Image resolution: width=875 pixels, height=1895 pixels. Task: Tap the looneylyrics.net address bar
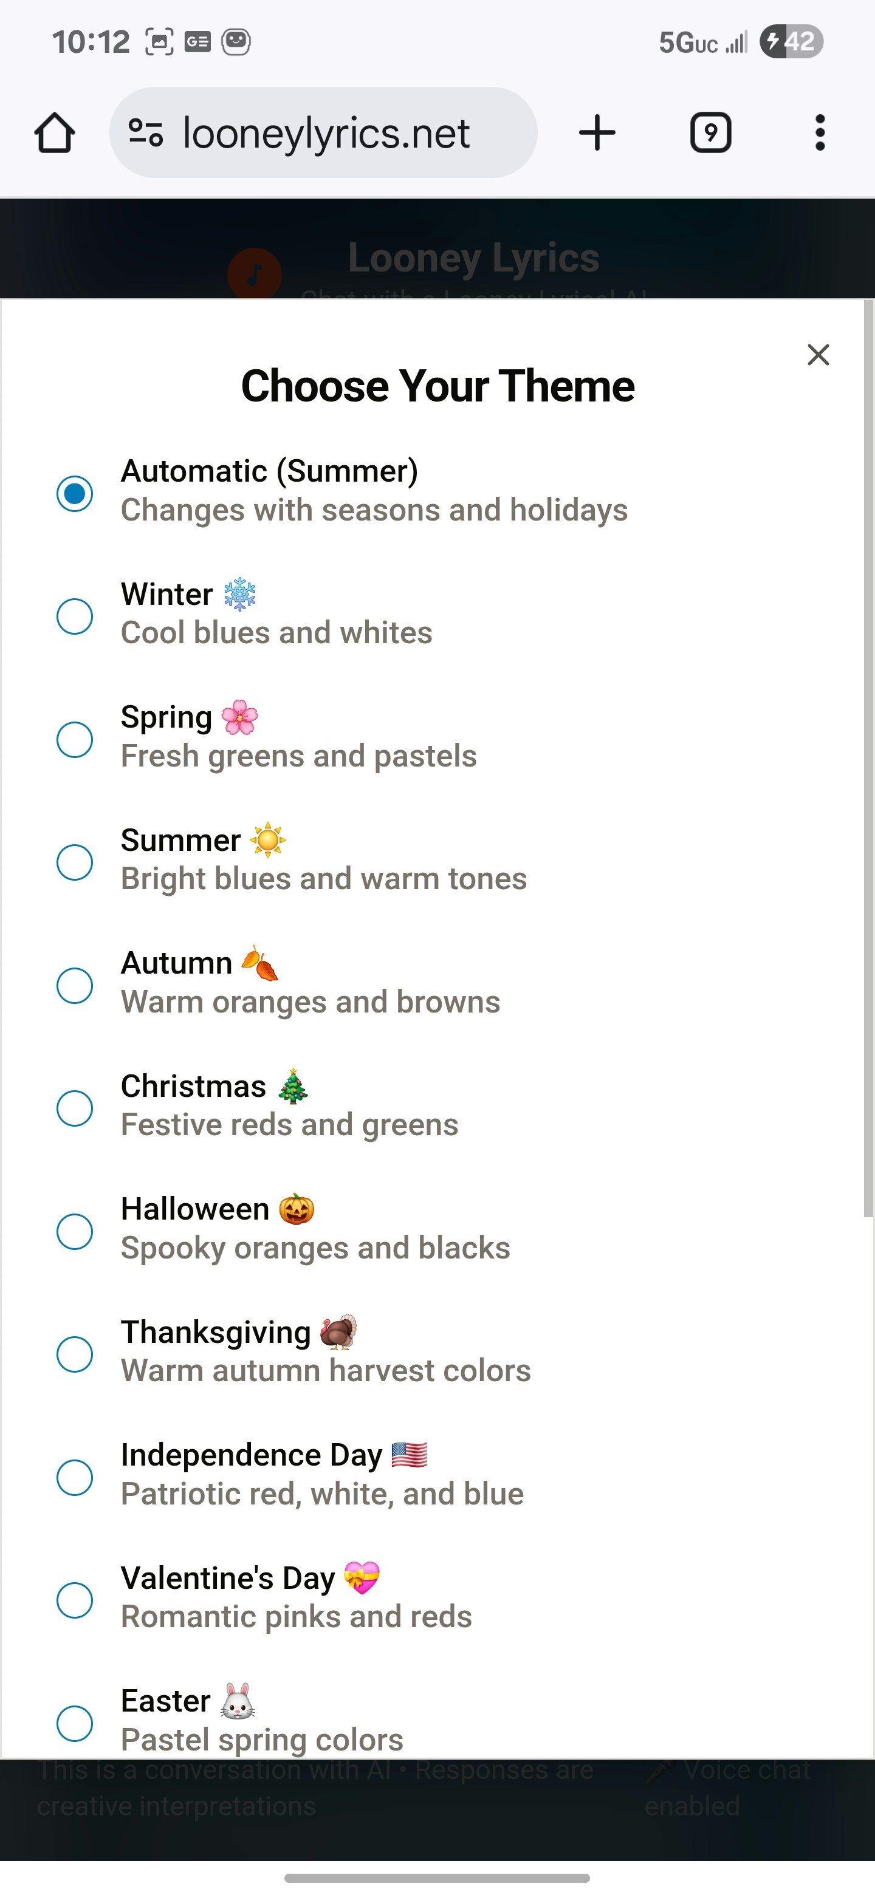pyautogui.click(x=323, y=133)
